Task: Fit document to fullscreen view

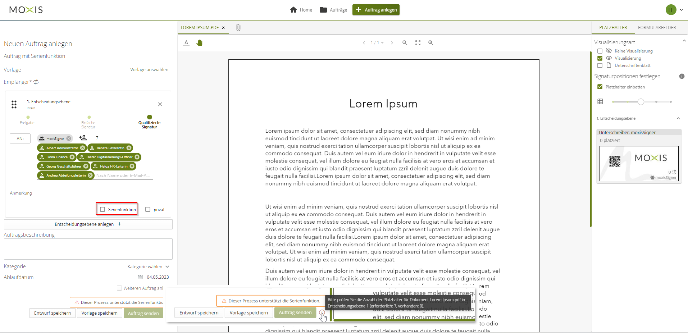Action: tap(418, 43)
